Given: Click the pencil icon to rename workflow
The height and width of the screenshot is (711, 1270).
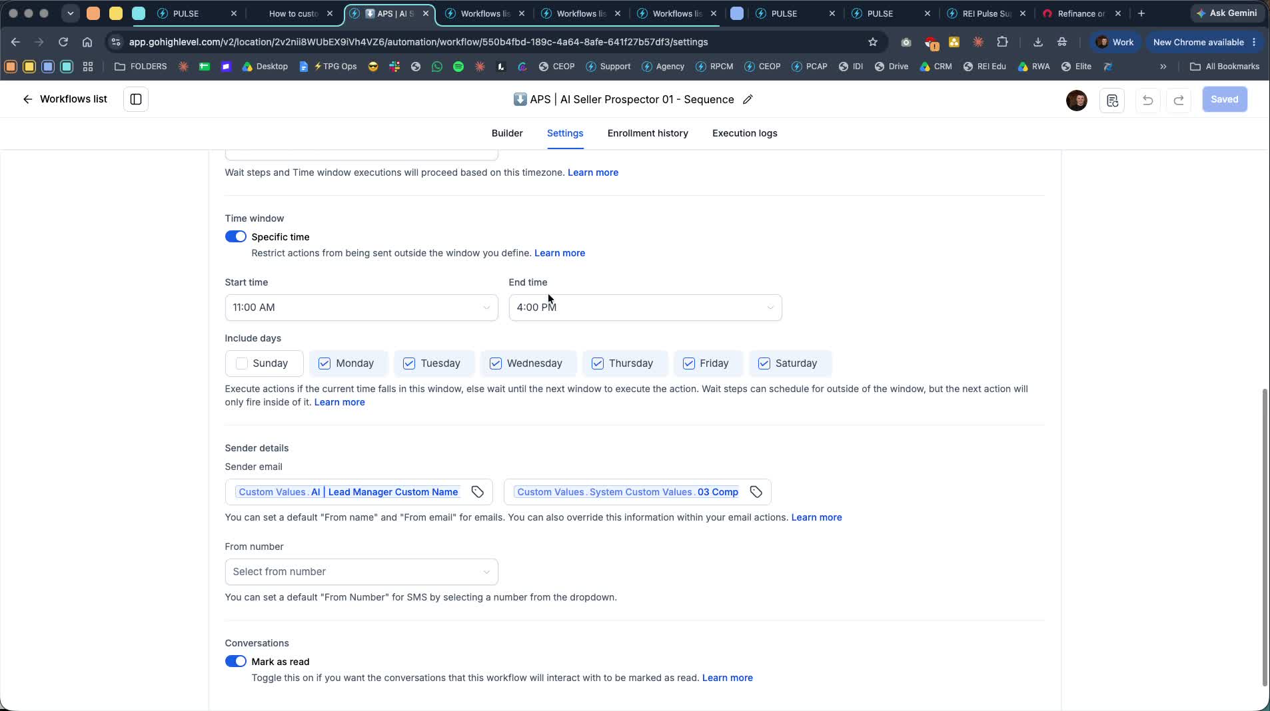Looking at the screenshot, I should pos(748,99).
